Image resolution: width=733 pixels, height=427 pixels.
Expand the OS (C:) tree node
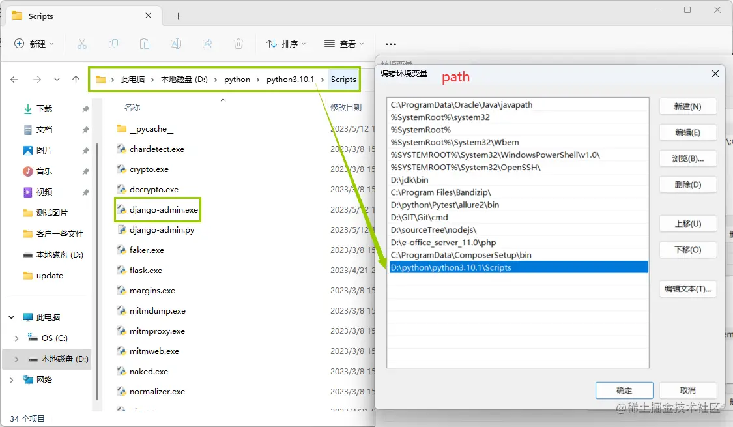(x=17, y=338)
